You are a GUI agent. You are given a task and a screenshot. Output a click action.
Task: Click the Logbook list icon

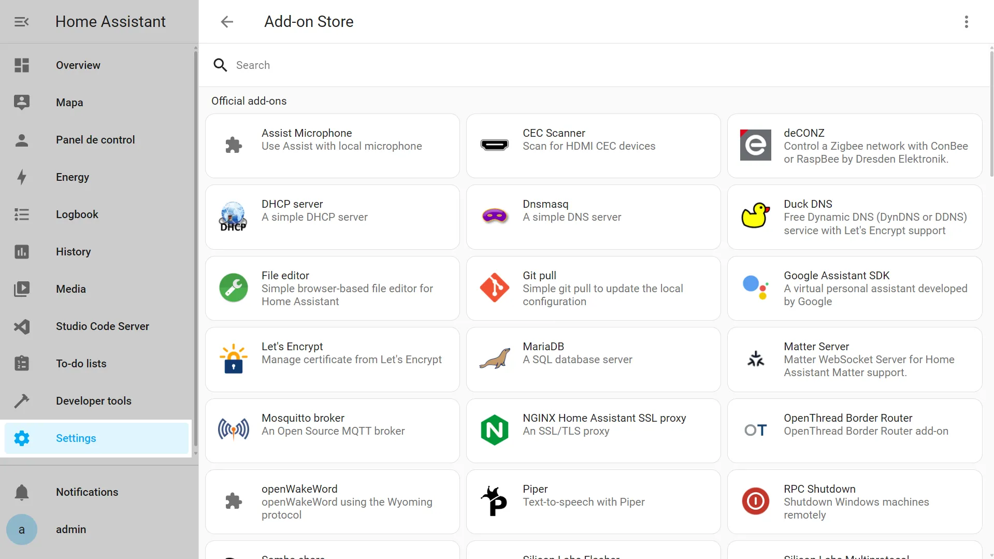[x=22, y=214]
